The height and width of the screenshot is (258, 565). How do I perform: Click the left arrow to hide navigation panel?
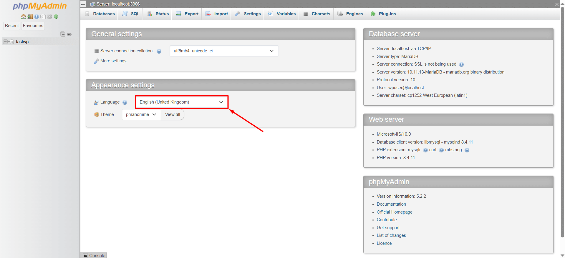pos(83,4)
